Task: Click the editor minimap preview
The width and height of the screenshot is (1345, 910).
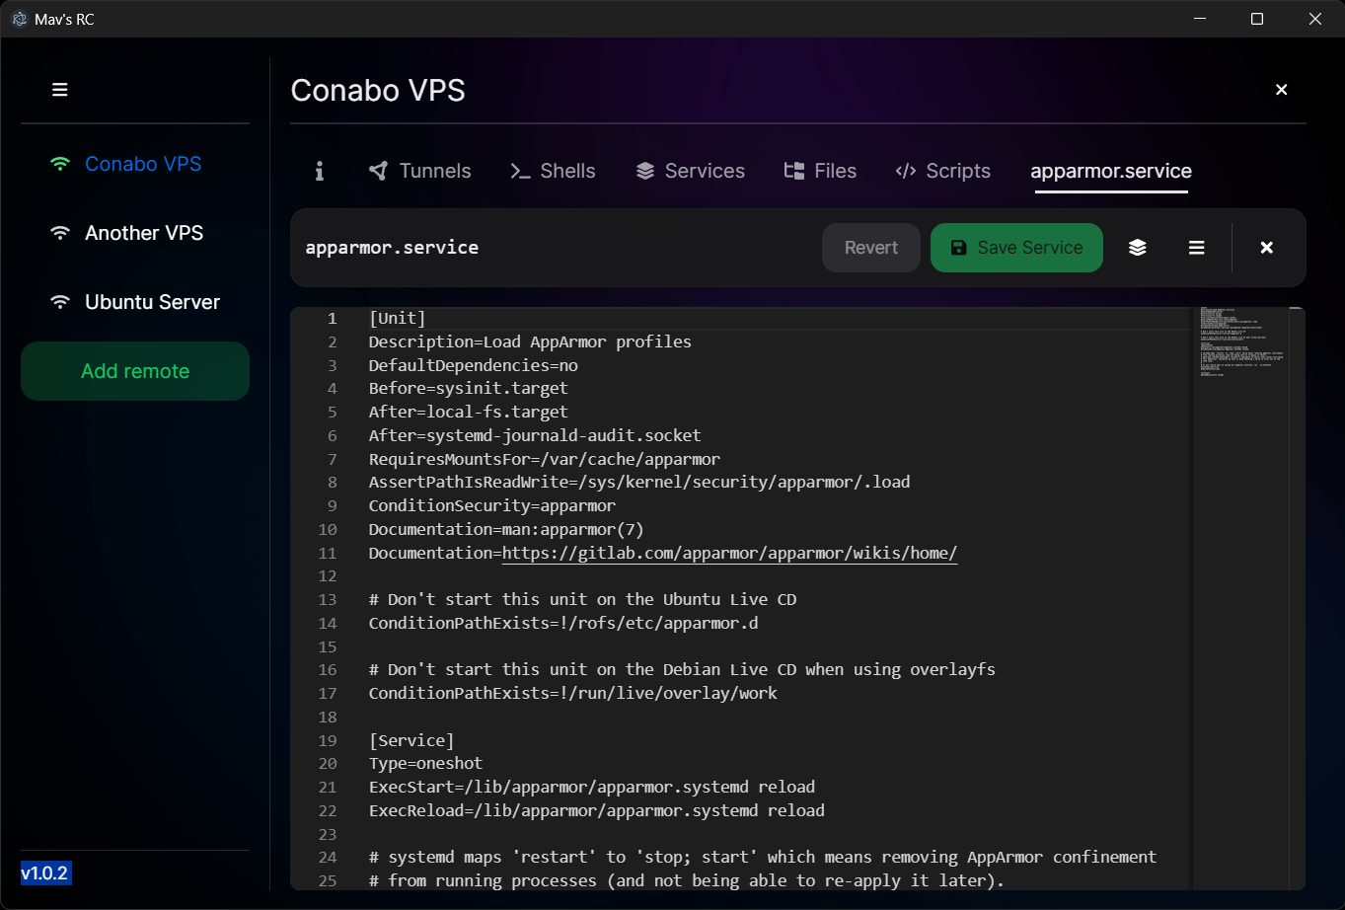Action: coord(1239,341)
